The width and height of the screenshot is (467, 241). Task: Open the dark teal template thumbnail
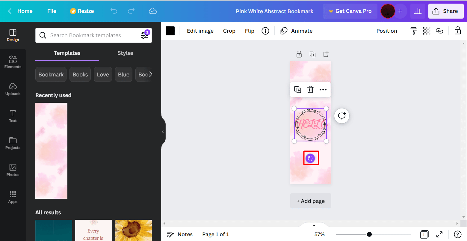coord(54,230)
